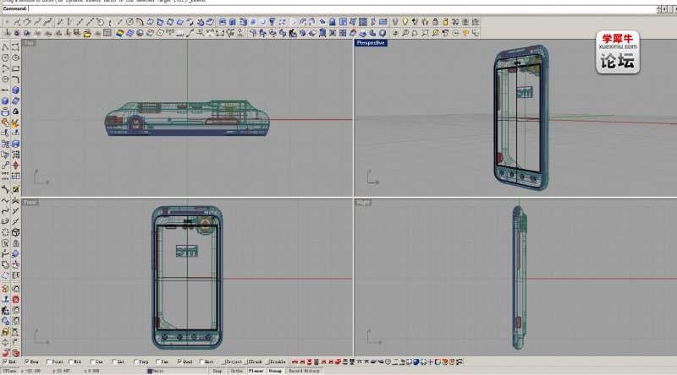Toggle Ortho in the status bar
677x375 pixels.
pyautogui.click(x=236, y=371)
